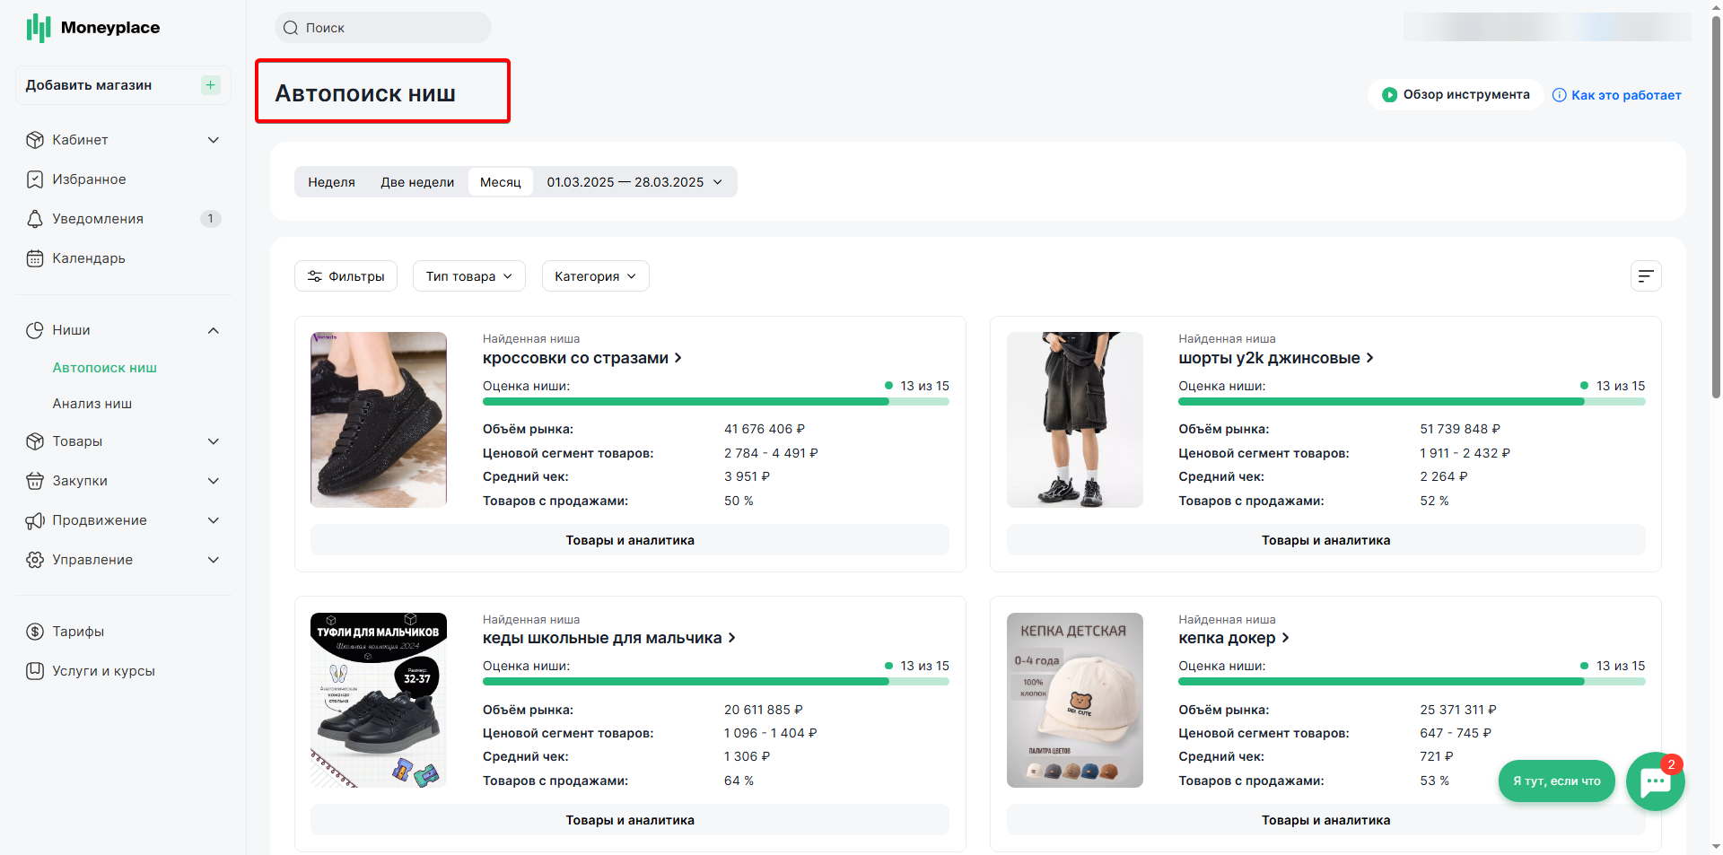Screen dimensions: 1723x855
Task: Collapse the Ниши sidebar section
Action: pyautogui.click(x=214, y=330)
